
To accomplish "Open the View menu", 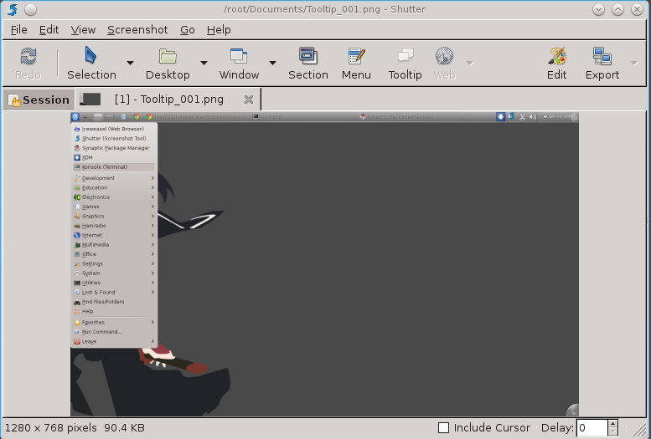I will pos(83,30).
